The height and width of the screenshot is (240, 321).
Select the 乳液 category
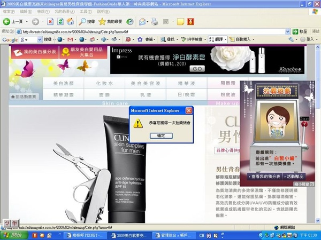coord(146,95)
